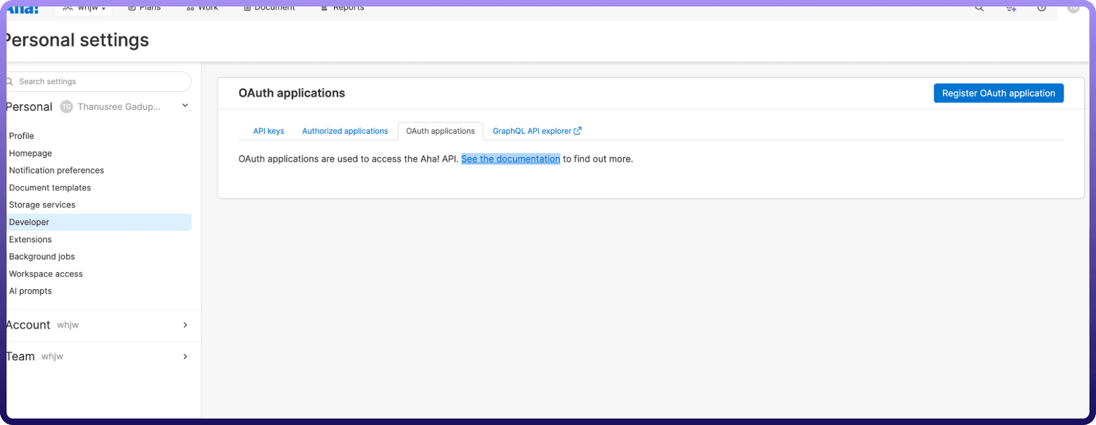The image size is (1096, 425).
Task: Open the See the documentation link
Action: tap(510, 159)
